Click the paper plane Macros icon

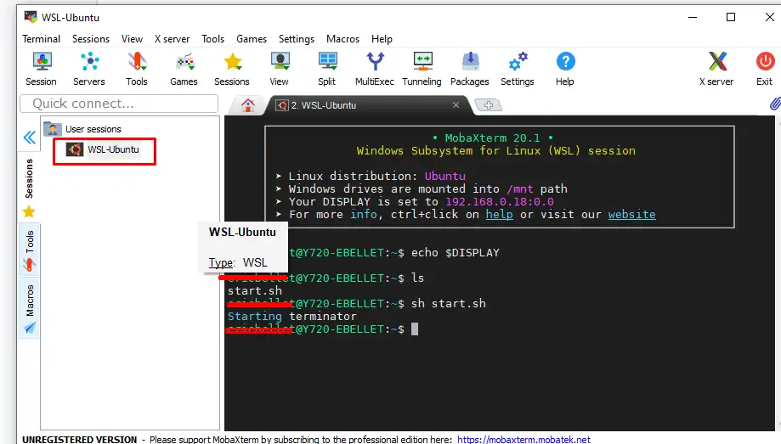(x=30, y=328)
